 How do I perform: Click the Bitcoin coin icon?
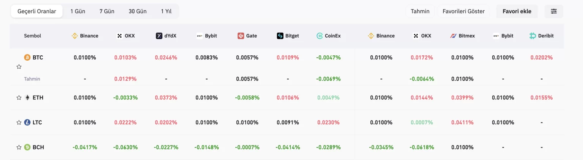click(27, 58)
